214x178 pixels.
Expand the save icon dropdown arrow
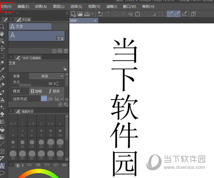(x=92, y=14)
